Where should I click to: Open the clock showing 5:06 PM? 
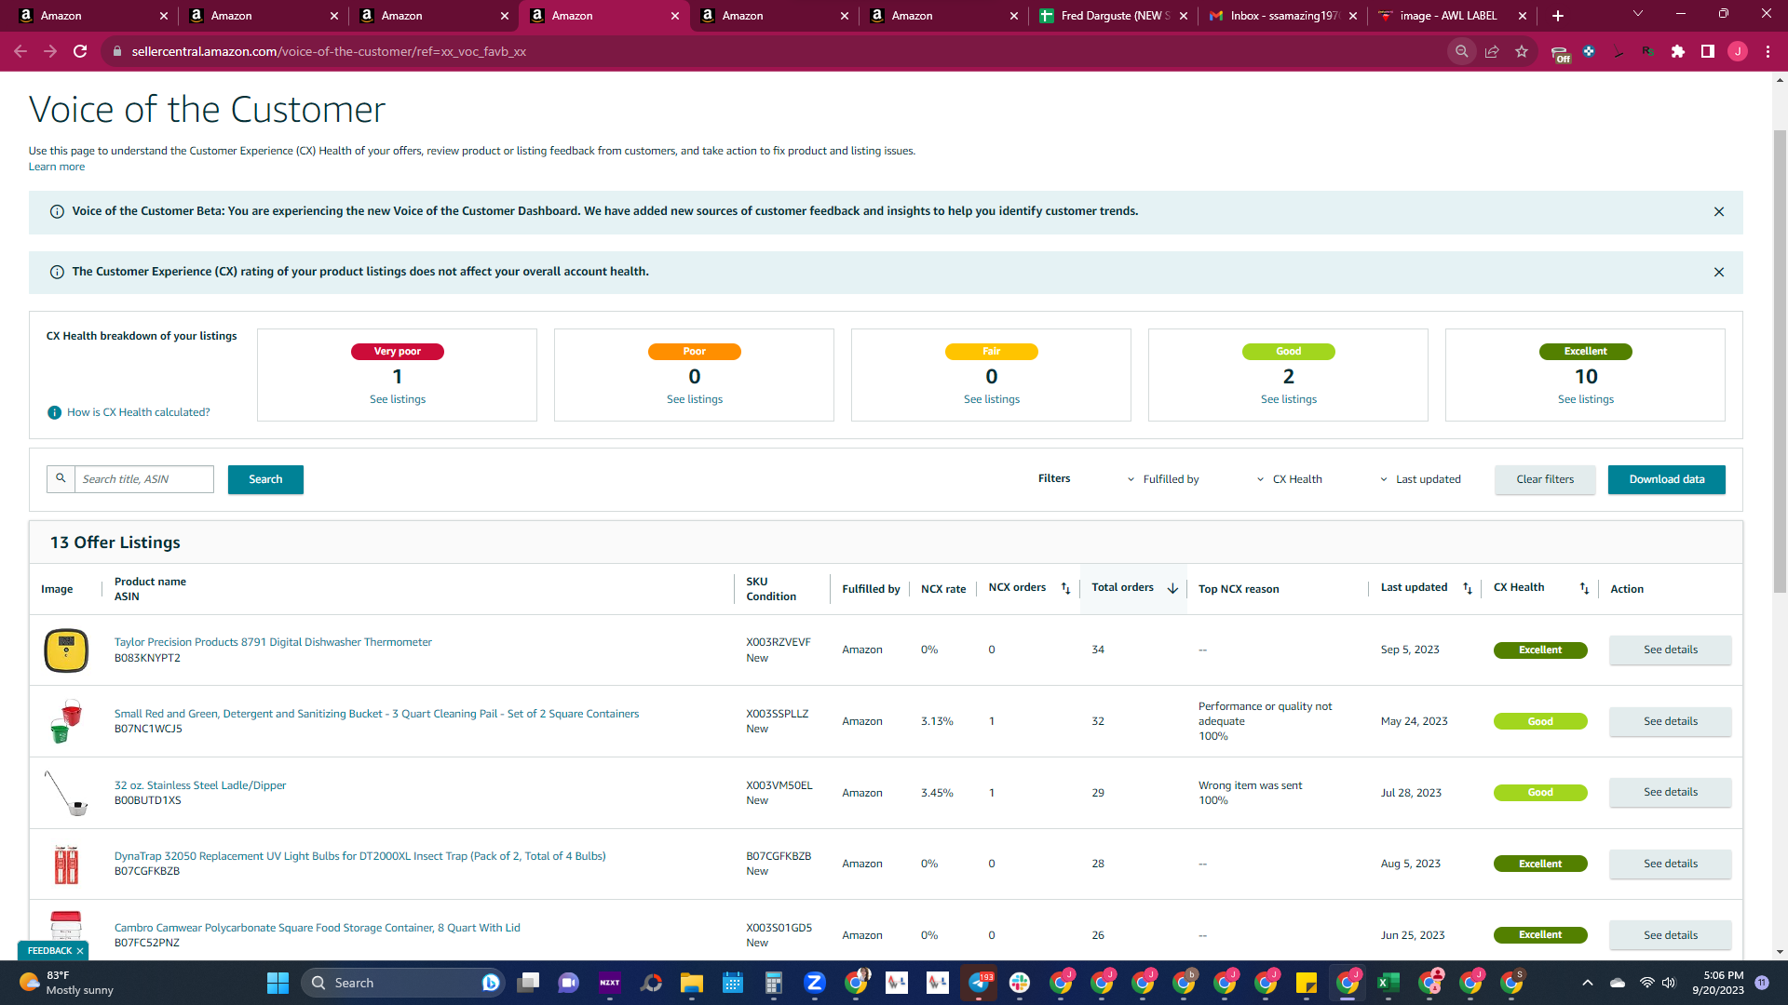(x=1718, y=983)
